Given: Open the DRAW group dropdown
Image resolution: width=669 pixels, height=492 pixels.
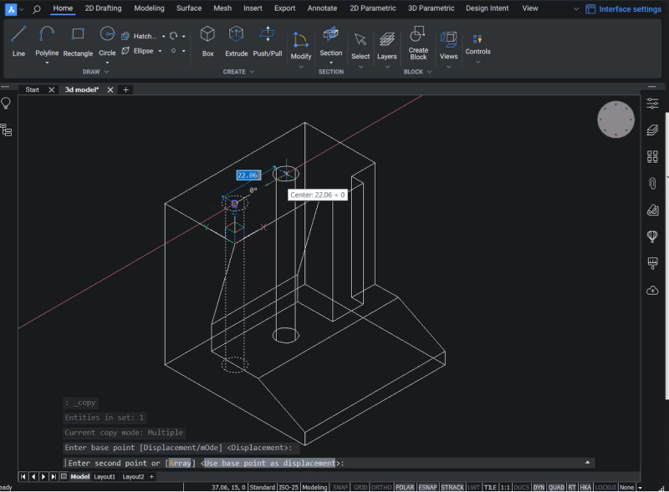Looking at the screenshot, I should [106, 71].
